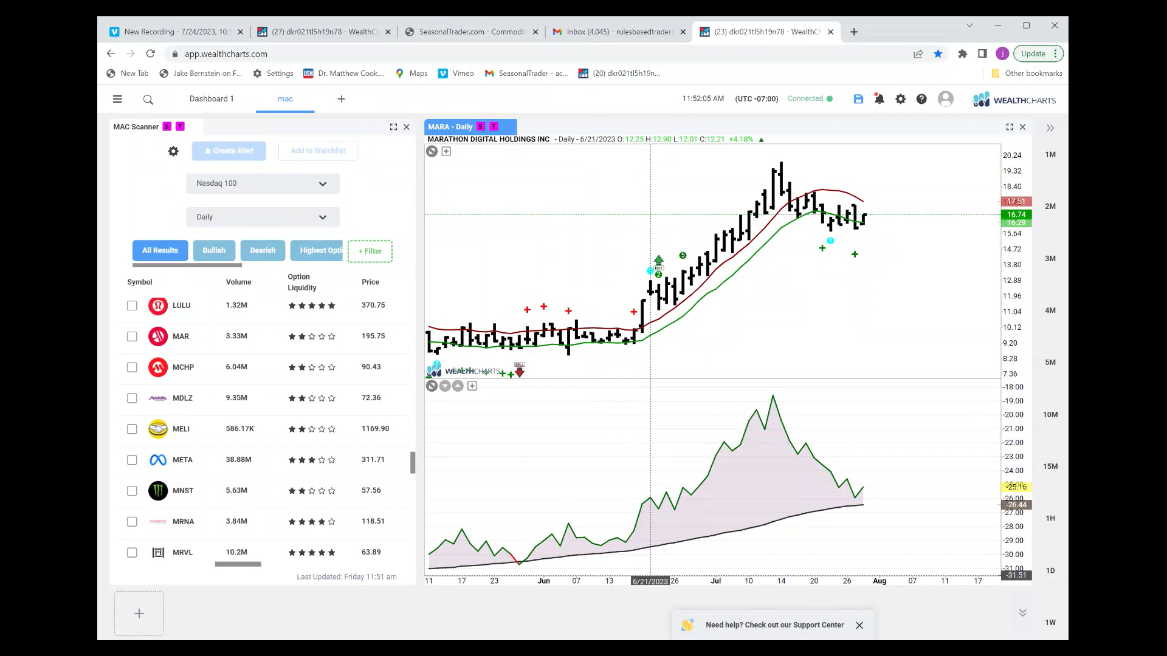Open the alerts bell icon
The image size is (1167, 656).
click(879, 98)
